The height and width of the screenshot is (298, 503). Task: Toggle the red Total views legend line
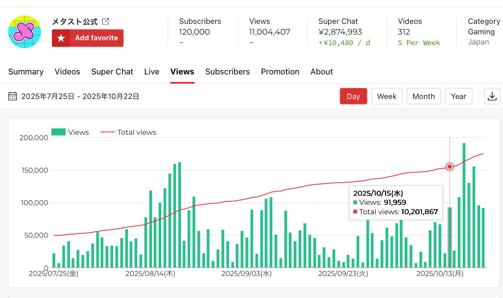coord(129,132)
